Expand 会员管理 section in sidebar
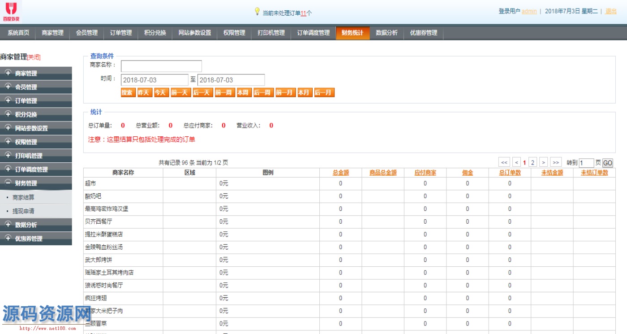 (x=36, y=87)
